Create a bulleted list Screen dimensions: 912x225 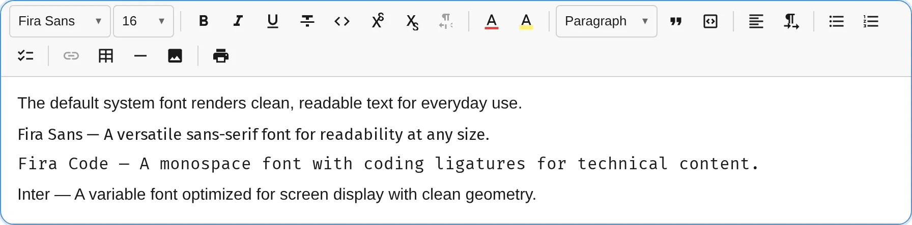(836, 21)
